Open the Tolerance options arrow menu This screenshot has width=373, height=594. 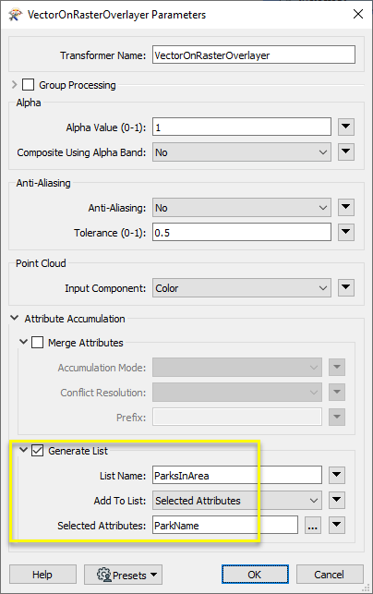345,232
